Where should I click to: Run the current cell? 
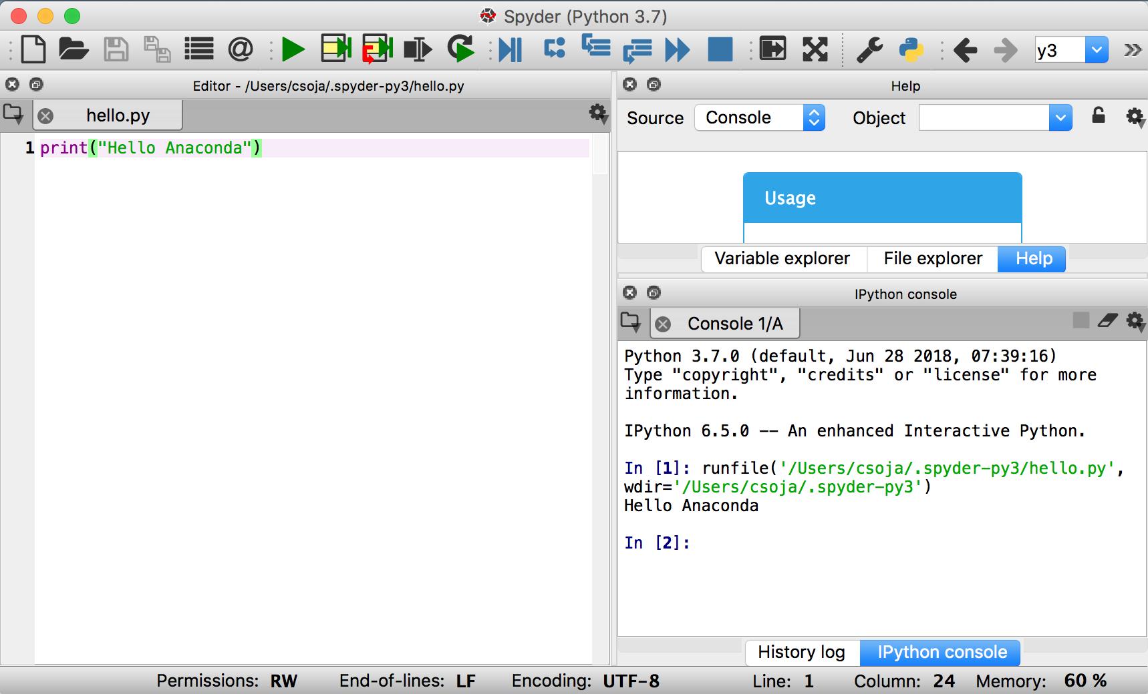pos(335,49)
